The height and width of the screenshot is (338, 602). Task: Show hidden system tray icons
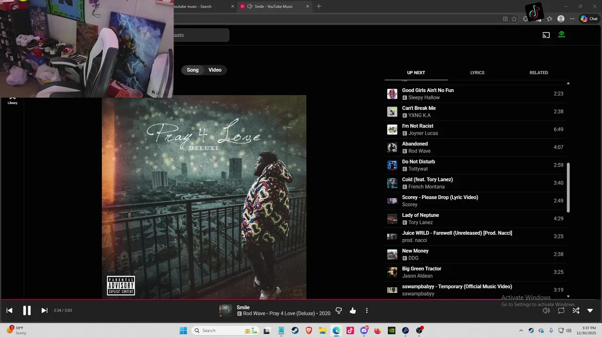click(521, 330)
